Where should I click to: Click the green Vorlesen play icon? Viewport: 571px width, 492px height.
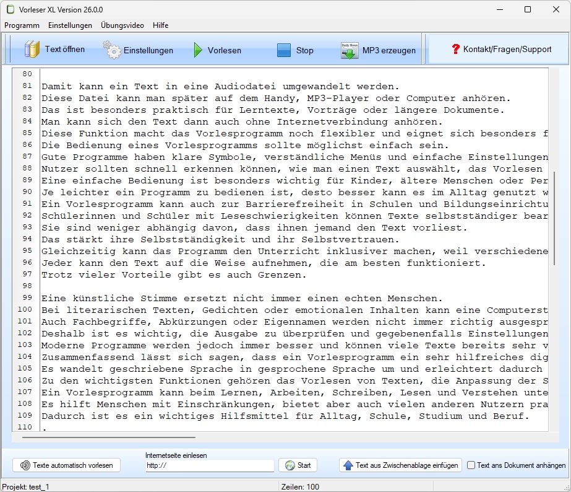click(198, 50)
